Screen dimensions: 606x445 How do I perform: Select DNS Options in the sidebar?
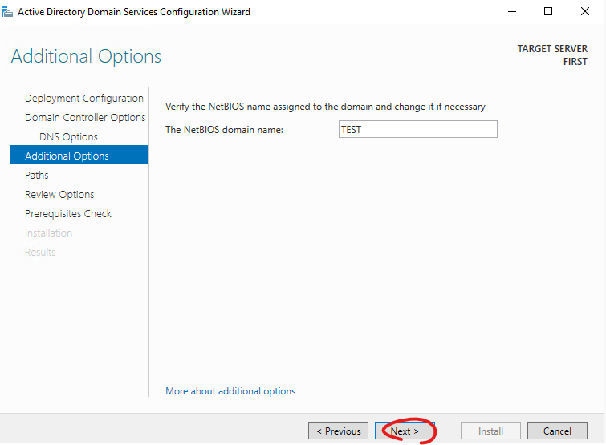[68, 136]
